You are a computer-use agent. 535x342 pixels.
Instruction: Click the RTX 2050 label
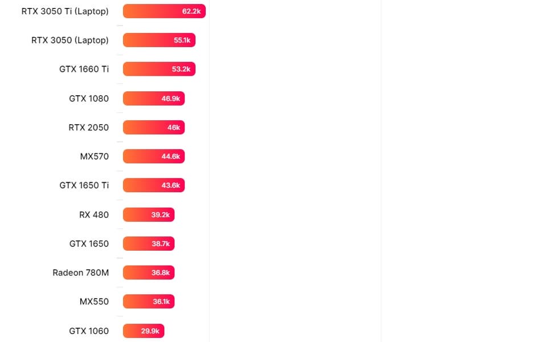click(x=88, y=128)
